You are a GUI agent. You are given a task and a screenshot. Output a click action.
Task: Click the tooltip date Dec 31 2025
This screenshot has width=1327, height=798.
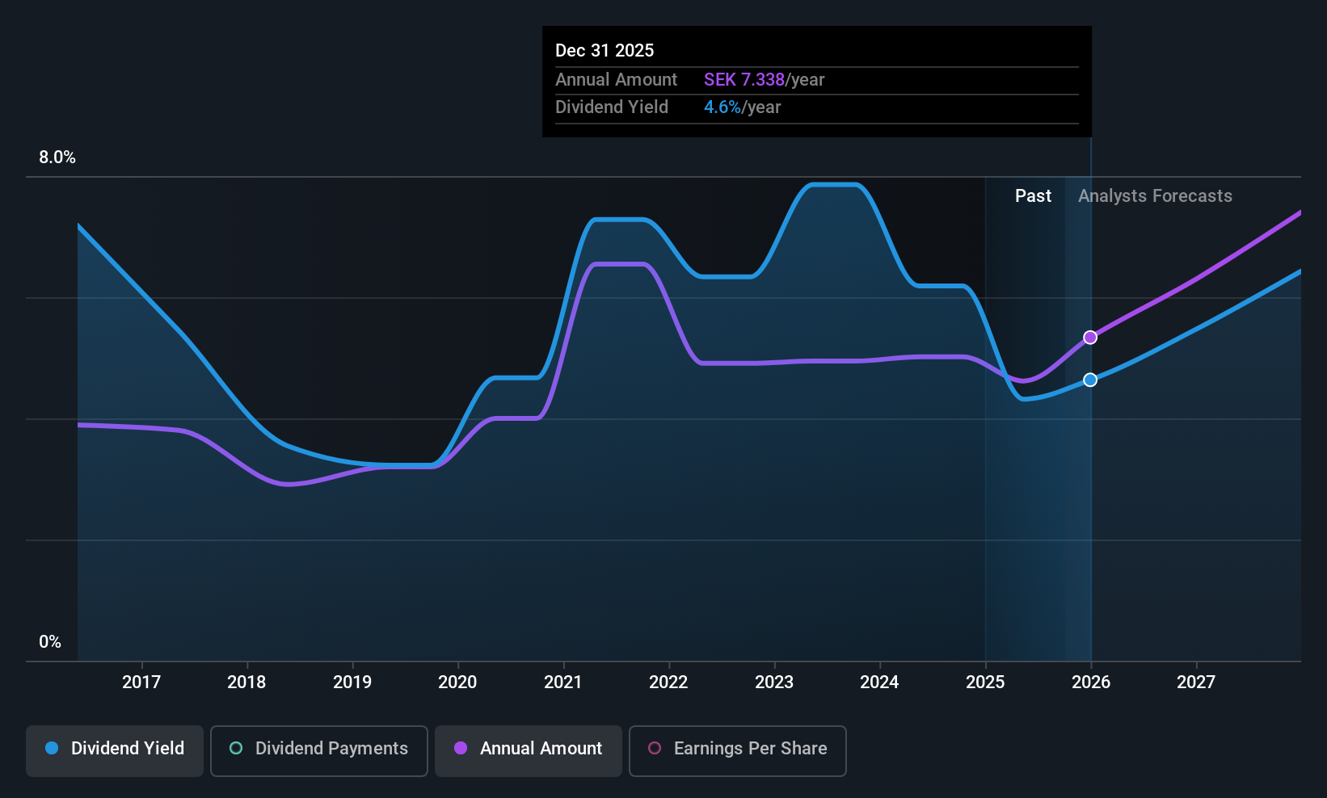coord(605,51)
